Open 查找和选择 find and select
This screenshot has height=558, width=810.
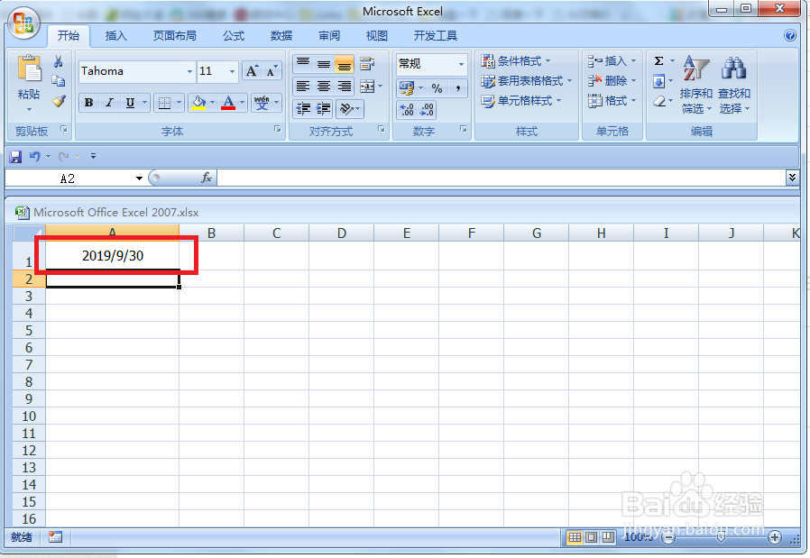[734, 85]
